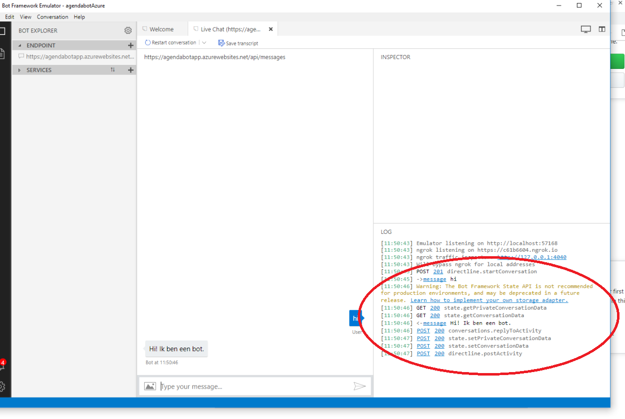
Task: Open Bot Explorer settings gear
Action: (x=128, y=30)
